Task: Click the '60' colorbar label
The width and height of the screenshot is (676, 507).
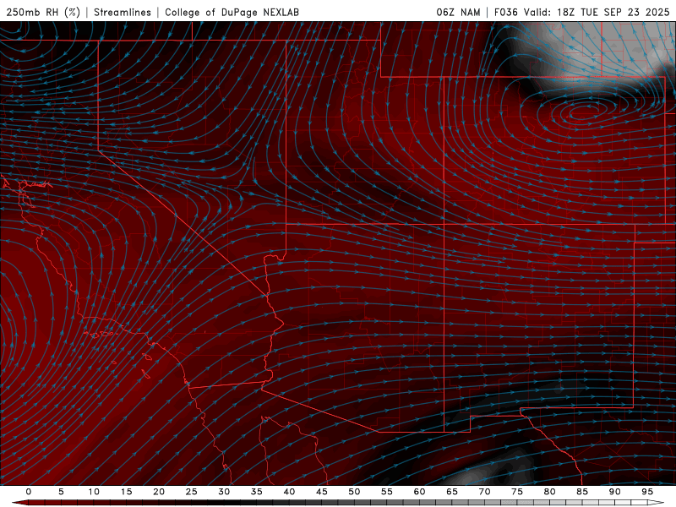Action: point(419,492)
